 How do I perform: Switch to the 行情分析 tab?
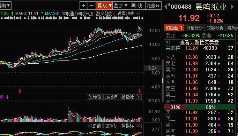tap(194, 28)
